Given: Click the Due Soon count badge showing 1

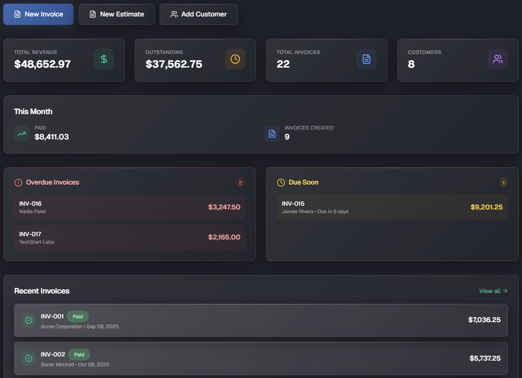Looking at the screenshot, I should pyautogui.click(x=503, y=183).
